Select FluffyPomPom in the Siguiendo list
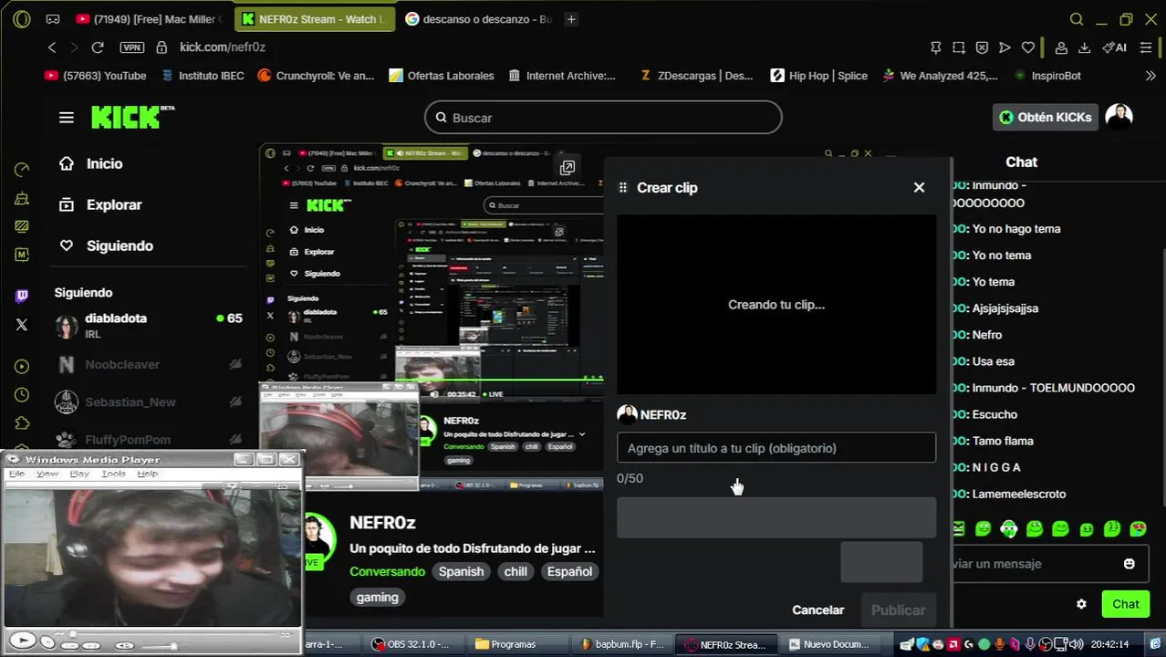Viewport: 1166px width, 657px height. (x=149, y=440)
